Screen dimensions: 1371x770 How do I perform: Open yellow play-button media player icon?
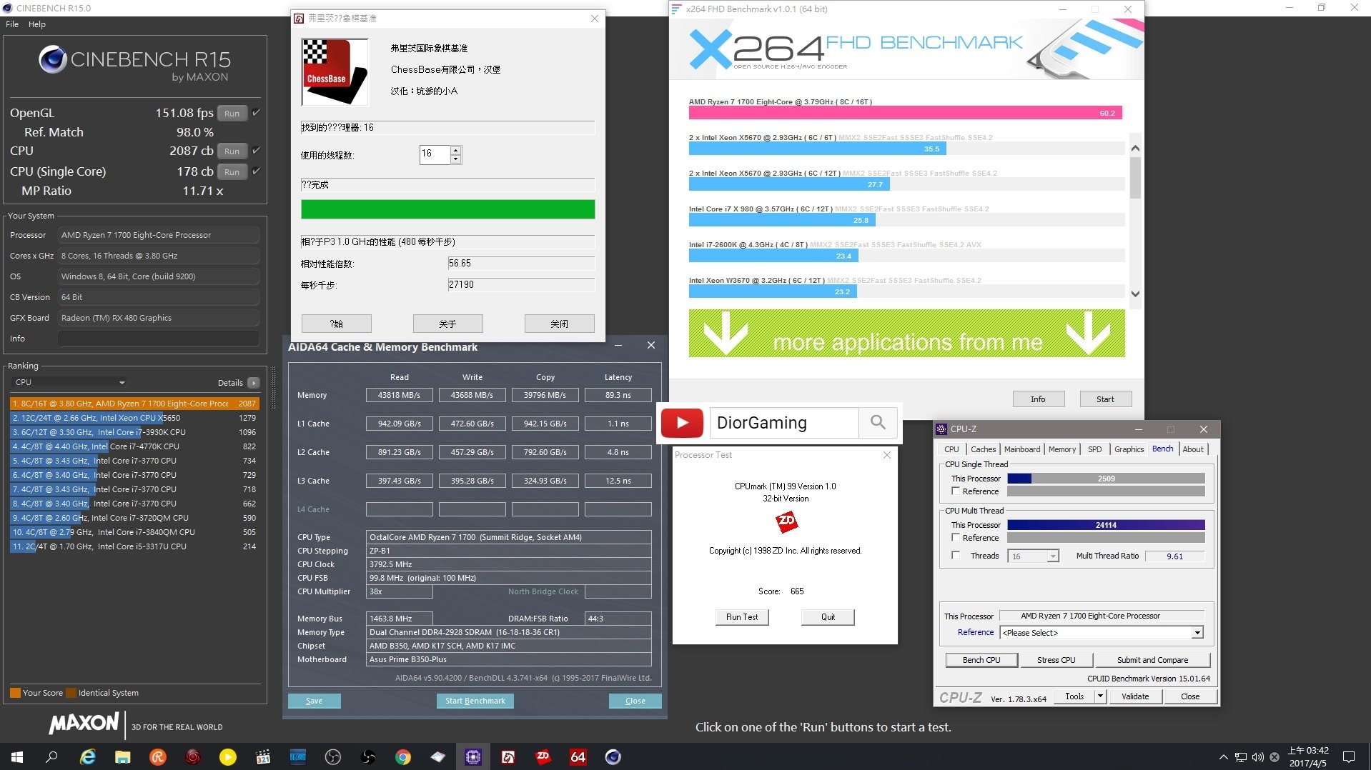[x=227, y=756]
